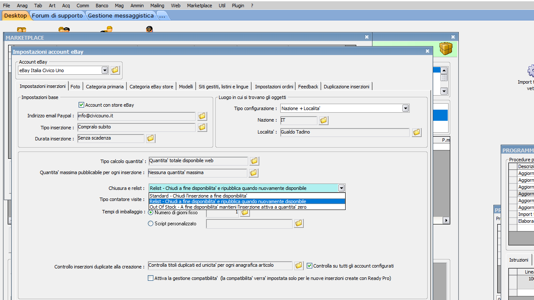Click folder icon beside Localita' field
Viewport: 534px width, 300px height.
point(417,132)
